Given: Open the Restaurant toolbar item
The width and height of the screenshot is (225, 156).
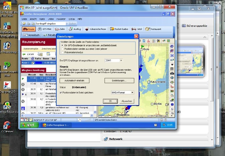Looking at the screenshot, I should [x=154, y=29].
